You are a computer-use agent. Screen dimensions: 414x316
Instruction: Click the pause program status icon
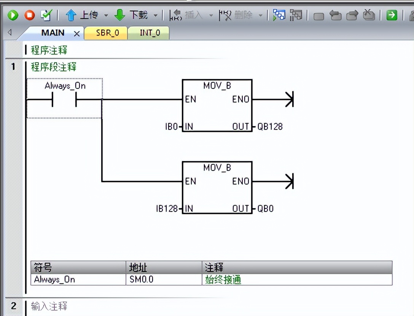click(x=295, y=15)
